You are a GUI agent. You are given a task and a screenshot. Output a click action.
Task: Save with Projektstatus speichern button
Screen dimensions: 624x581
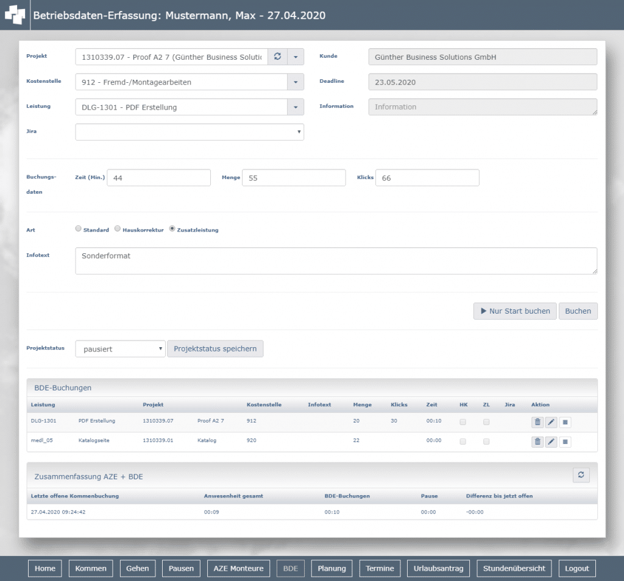coord(215,349)
